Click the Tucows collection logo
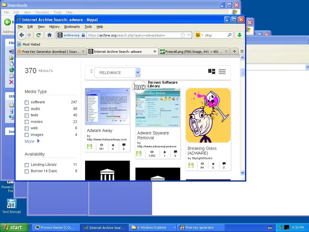This screenshot has width=309, height=232. pos(139,86)
